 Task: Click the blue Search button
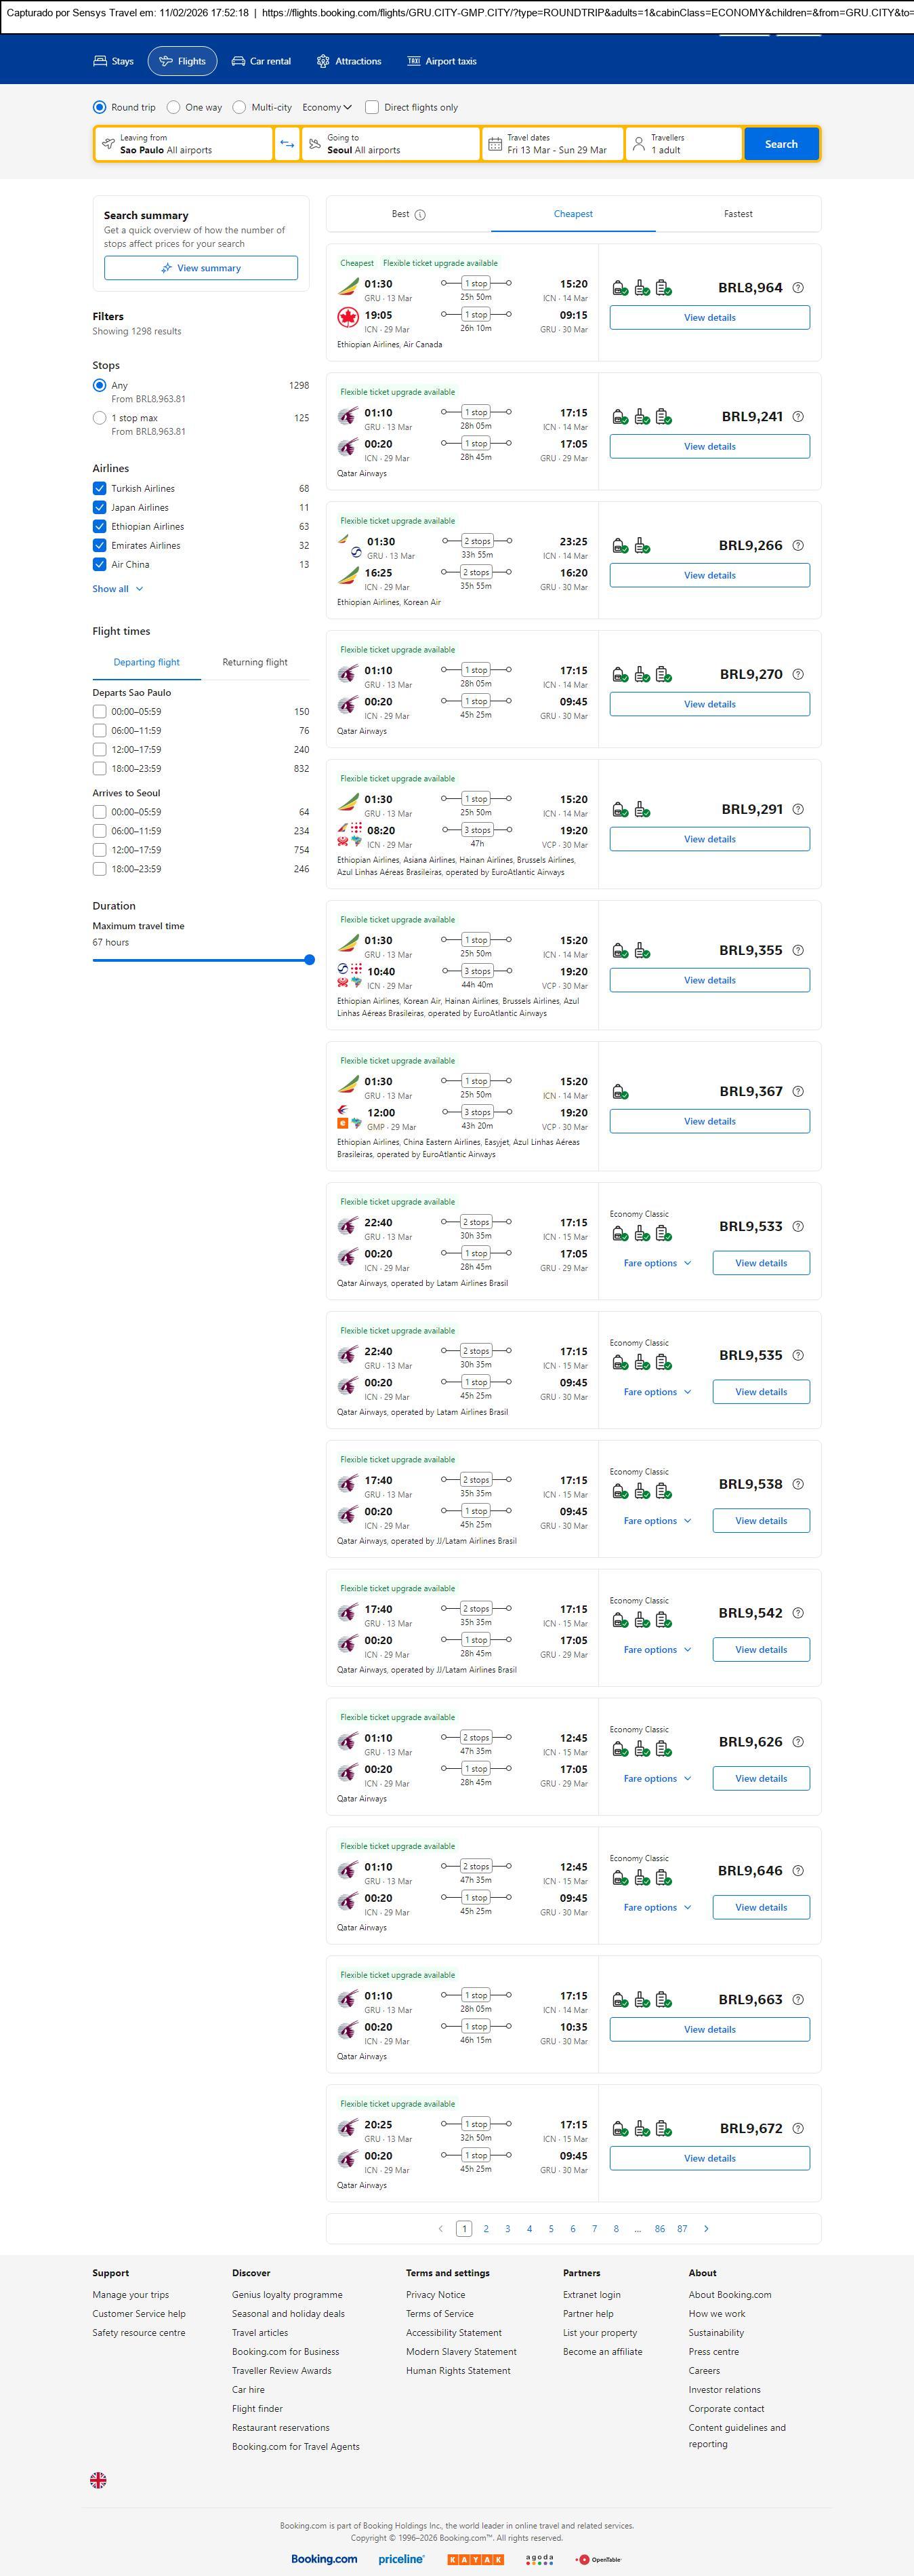[780, 144]
